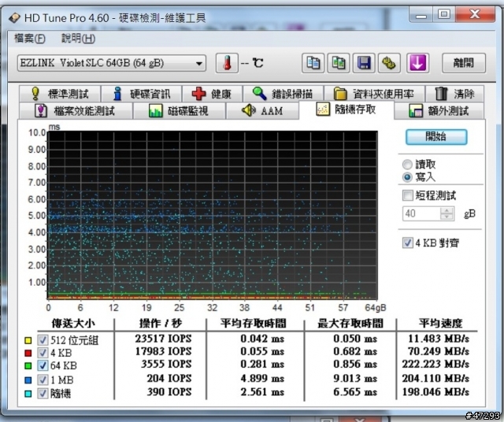This screenshot has height=422, width=504.
Task: Enable the 短程測試 checkbox
Action: 408,195
